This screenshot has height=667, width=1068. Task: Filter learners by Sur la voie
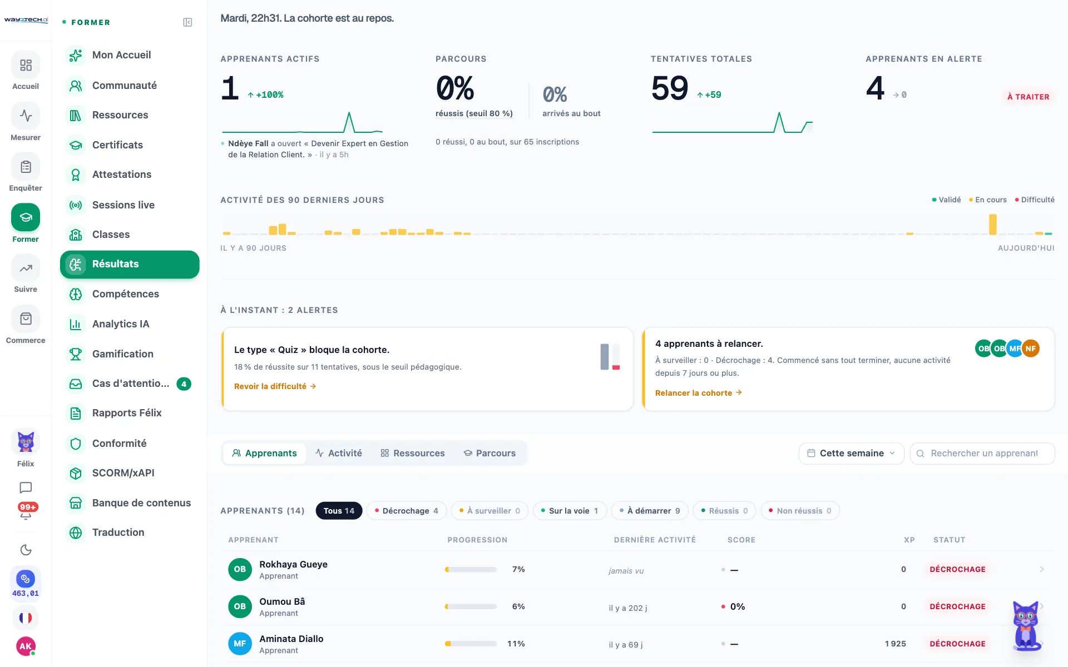(x=570, y=511)
